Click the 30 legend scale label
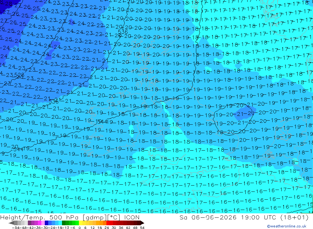Image resolution: width=313 pixels, height=229 pixels. 114,228
